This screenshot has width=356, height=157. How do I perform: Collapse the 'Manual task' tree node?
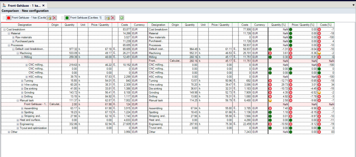[18, 101]
